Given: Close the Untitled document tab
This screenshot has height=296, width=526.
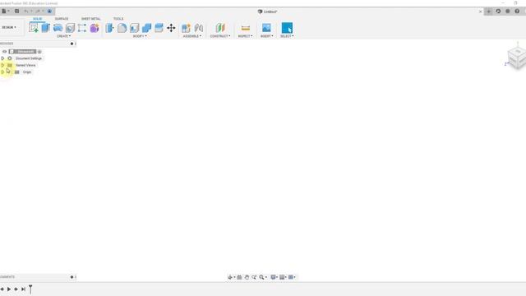Looking at the screenshot, I should pos(480,12).
